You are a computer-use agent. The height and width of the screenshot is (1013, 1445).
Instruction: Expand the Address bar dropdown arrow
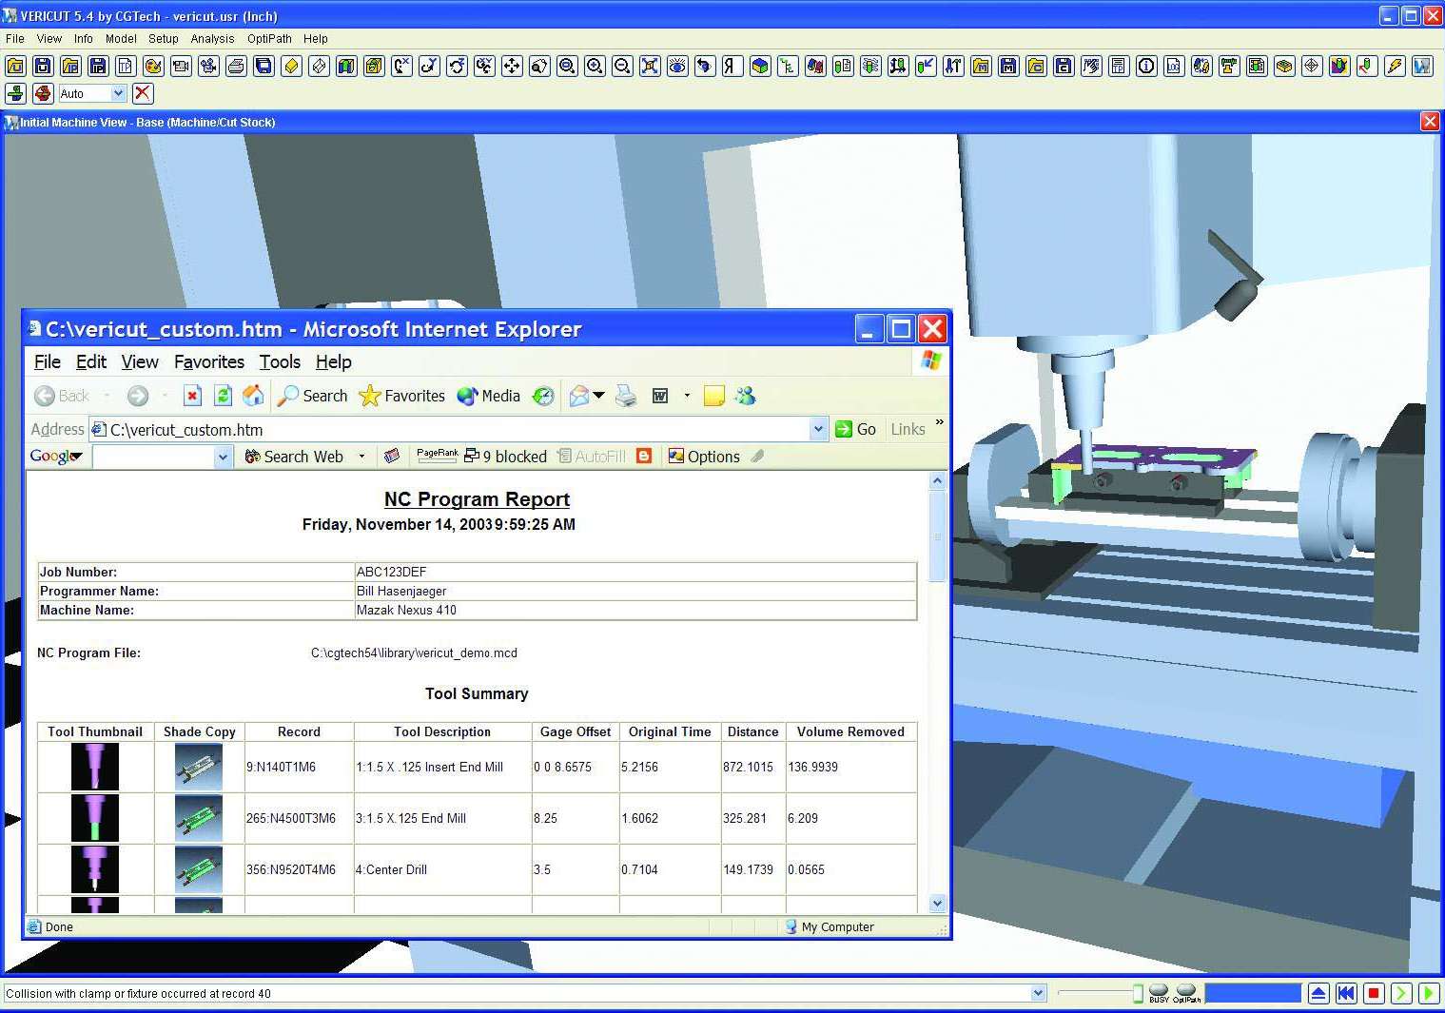[x=818, y=429]
